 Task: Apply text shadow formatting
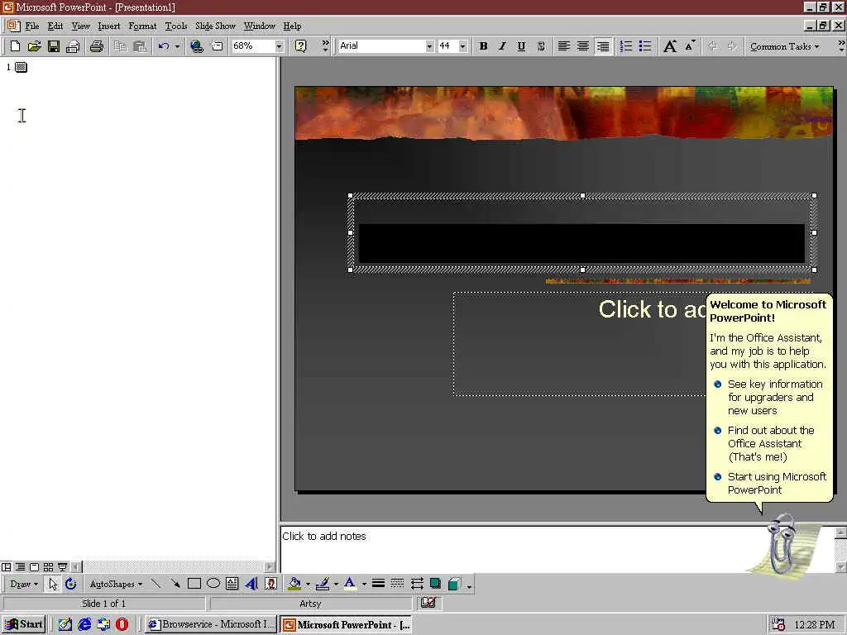point(541,46)
